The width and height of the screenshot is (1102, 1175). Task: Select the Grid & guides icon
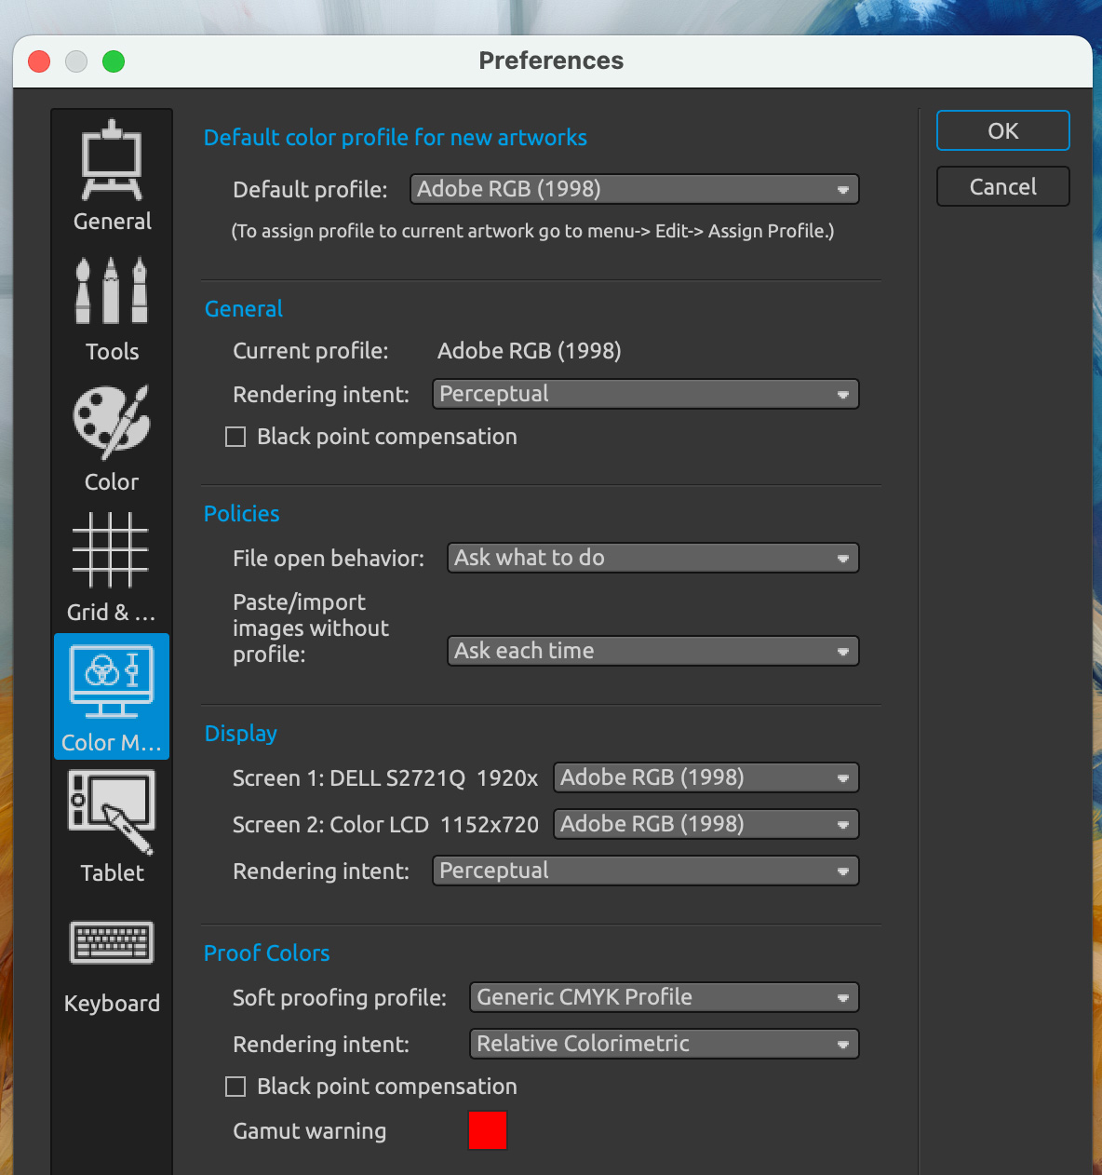coord(111,551)
